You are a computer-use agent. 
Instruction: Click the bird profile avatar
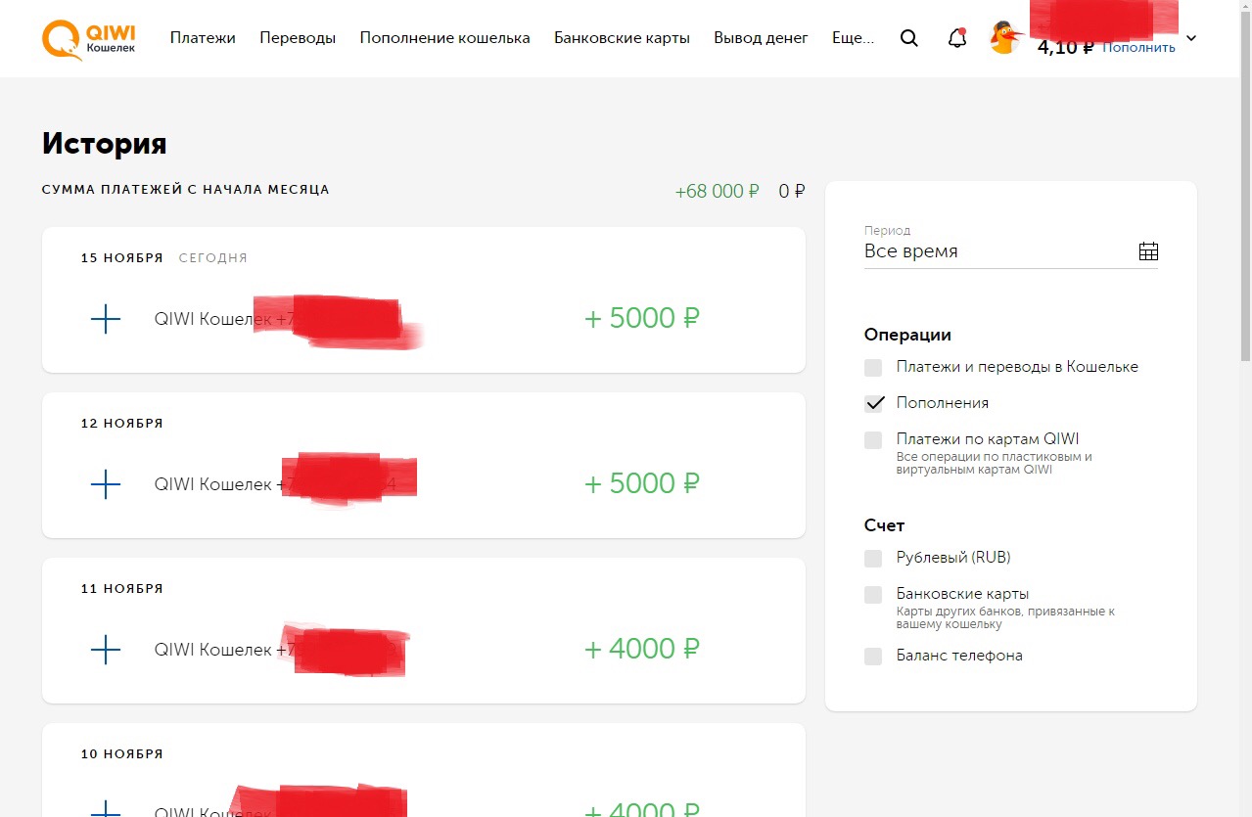pyautogui.click(x=1005, y=38)
